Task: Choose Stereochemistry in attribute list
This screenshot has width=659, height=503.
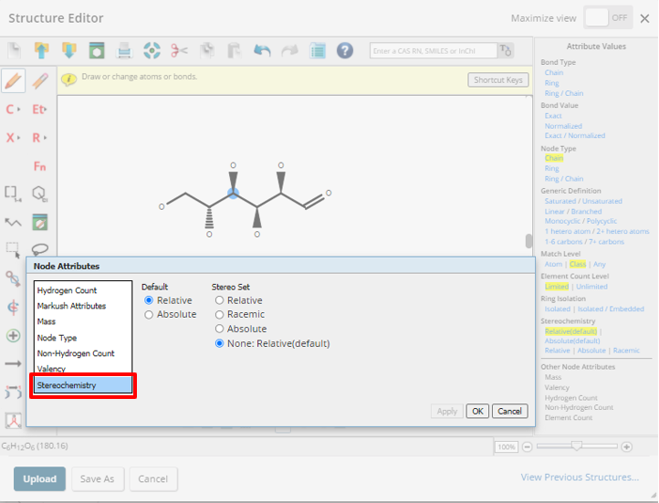Action: 83,385
